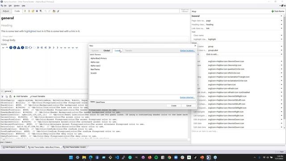The width and height of the screenshot is (286, 161).
Task: Open Settings gear from taskbar
Action: coord(77,157)
